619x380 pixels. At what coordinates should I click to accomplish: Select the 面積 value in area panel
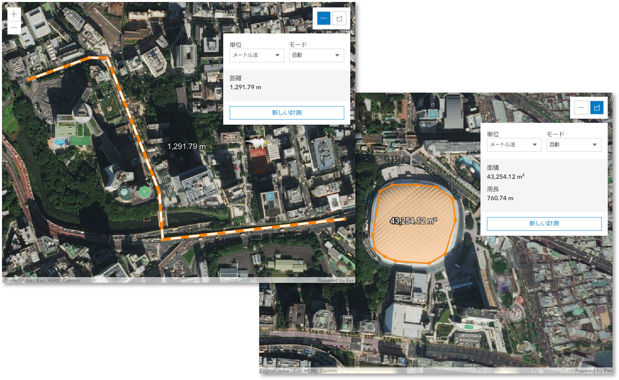(x=506, y=176)
